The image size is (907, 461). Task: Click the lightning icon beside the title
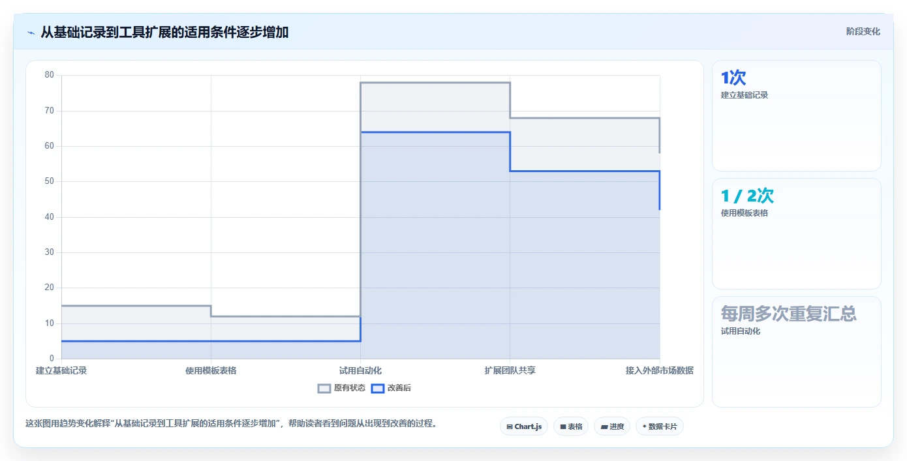point(31,33)
